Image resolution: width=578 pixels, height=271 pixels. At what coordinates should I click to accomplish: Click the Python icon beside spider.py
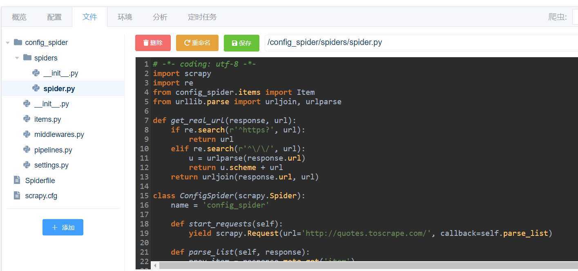coord(36,88)
